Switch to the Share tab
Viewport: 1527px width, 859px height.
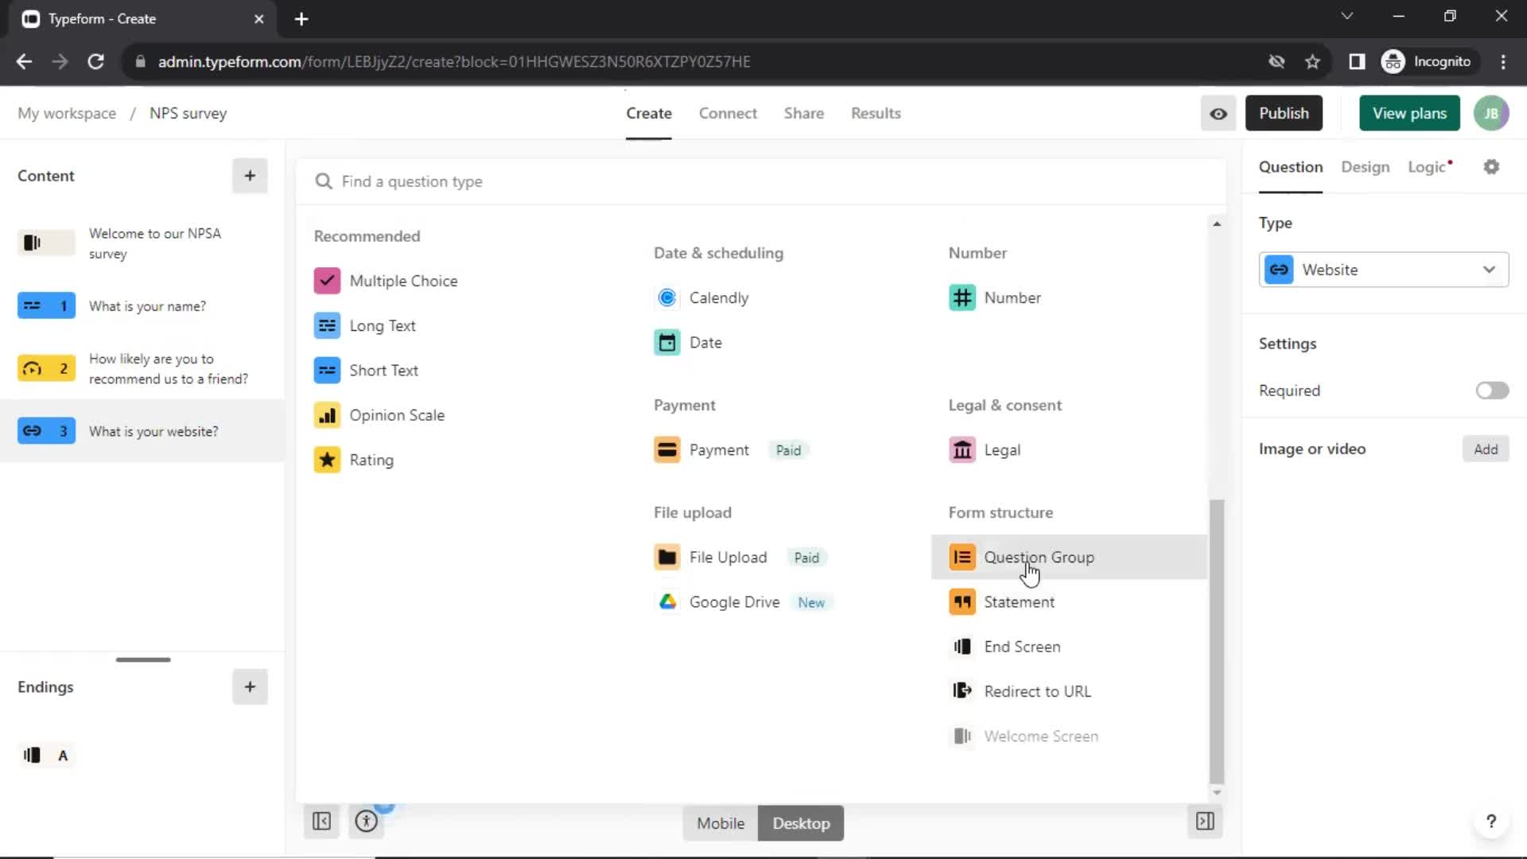click(x=803, y=113)
